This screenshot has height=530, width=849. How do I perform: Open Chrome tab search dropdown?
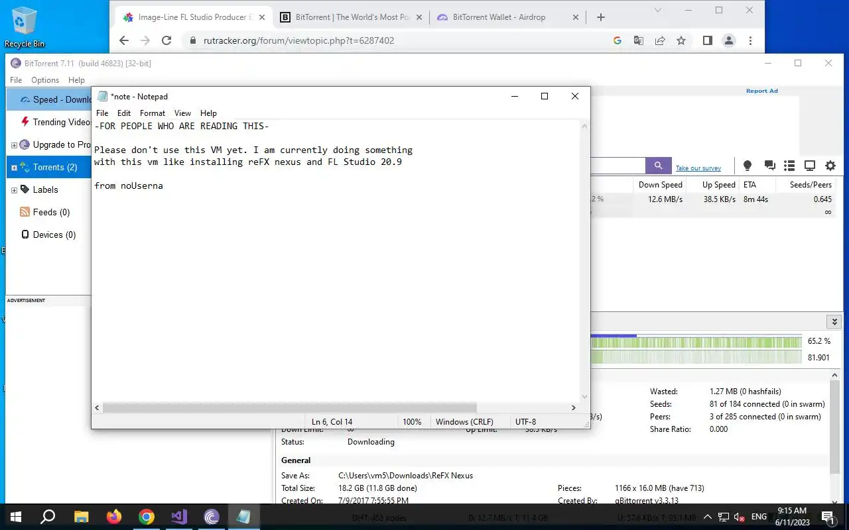(x=658, y=10)
